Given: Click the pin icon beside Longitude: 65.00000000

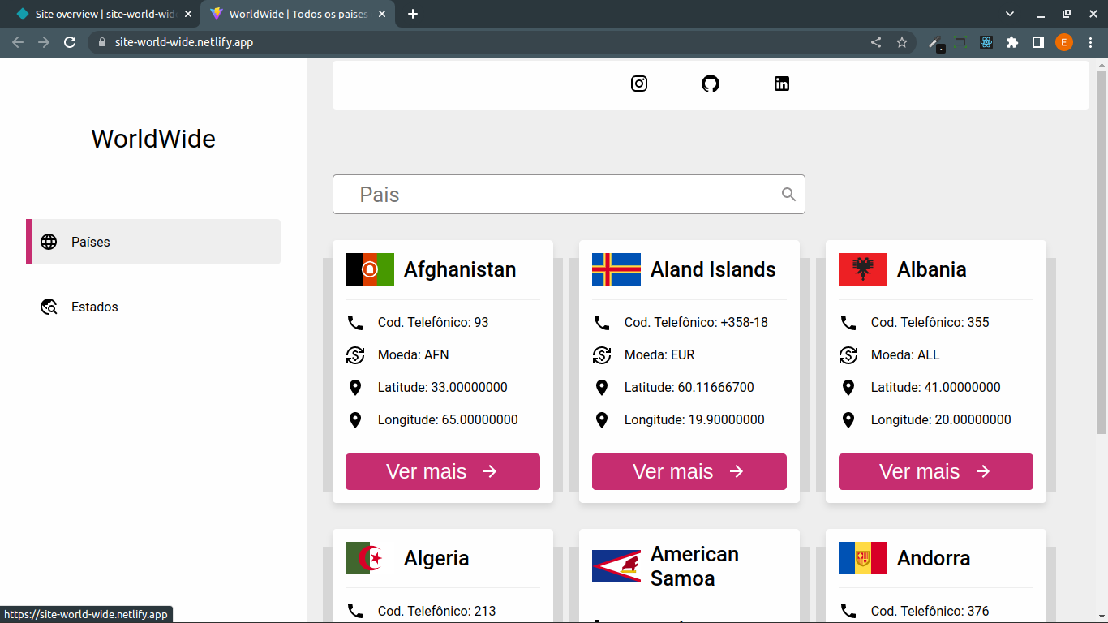Looking at the screenshot, I should pyautogui.click(x=355, y=419).
